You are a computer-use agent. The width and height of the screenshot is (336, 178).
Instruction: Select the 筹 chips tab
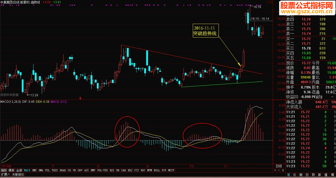coord(332,175)
